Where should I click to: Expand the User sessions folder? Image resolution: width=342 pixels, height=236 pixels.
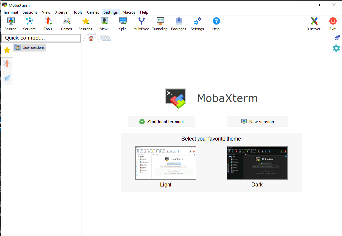coord(29,48)
